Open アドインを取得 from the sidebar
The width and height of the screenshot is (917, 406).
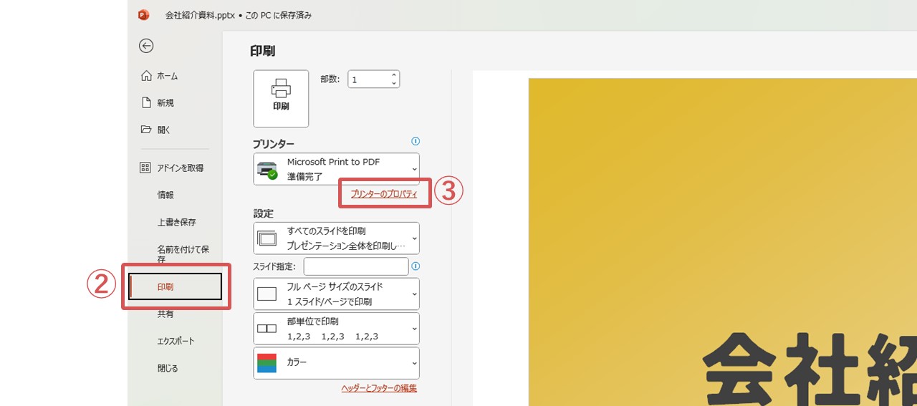[180, 168]
